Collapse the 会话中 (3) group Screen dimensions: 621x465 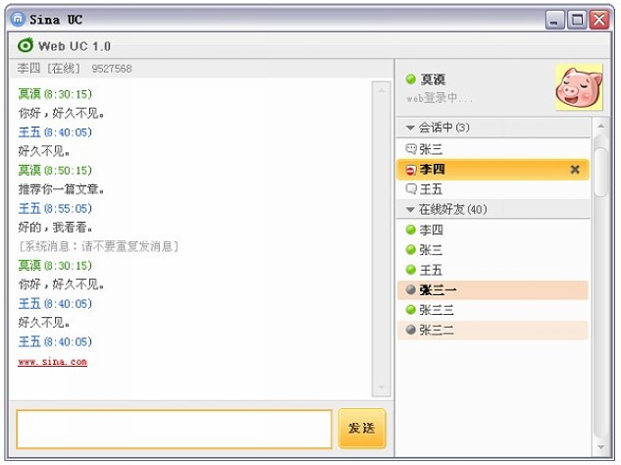click(x=410, y=128)
